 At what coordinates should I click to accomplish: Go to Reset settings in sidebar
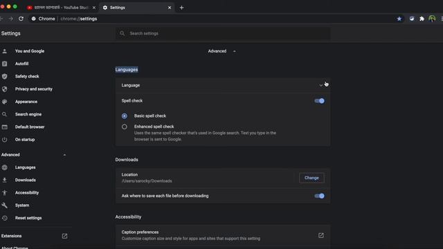tap(28, 218)
